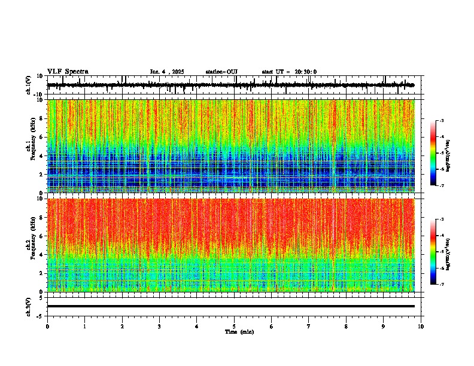Image resolution: width=474 pixels, height=366 pixels.
Task: Click time axis tick label "9"
Action: [x=383, y=326]
